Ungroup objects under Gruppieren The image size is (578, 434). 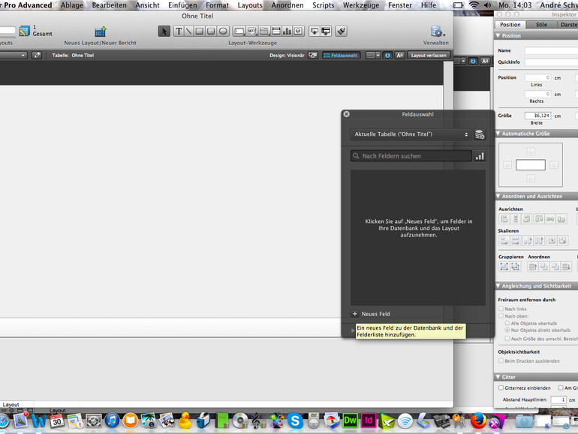pyautogui.click(x=516, y=267)
